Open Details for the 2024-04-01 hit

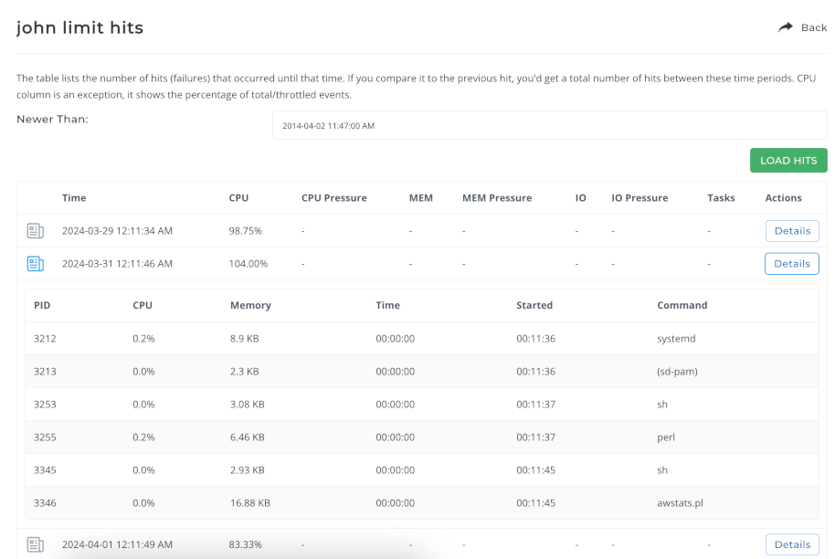791,543
